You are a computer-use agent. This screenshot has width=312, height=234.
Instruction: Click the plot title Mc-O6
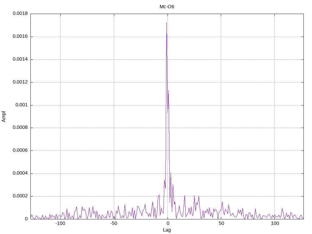[167, 7]
